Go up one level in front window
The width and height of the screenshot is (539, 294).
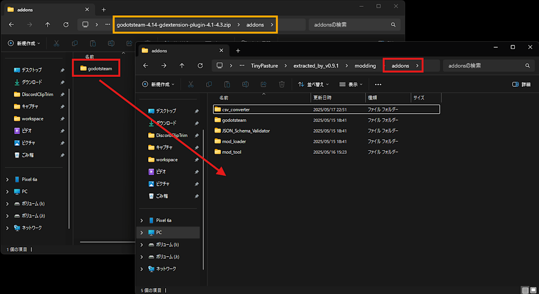[x=182, y=66]
